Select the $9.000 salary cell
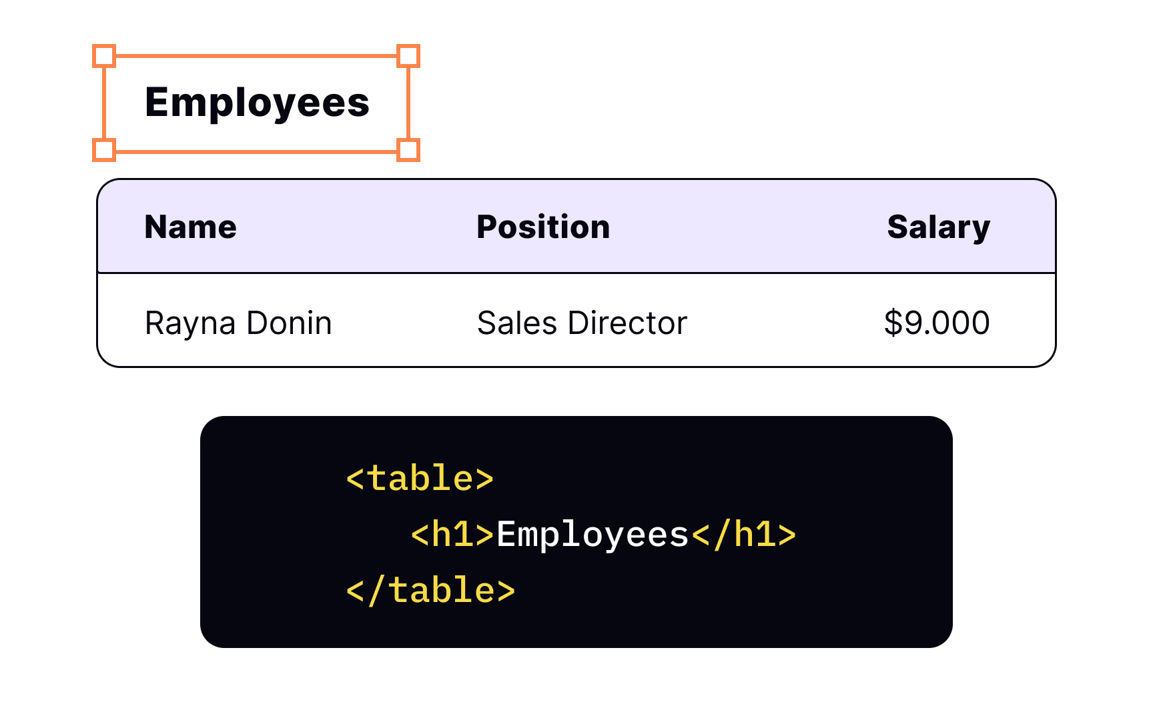1153x720 pixels. click(x=936, y=323)
